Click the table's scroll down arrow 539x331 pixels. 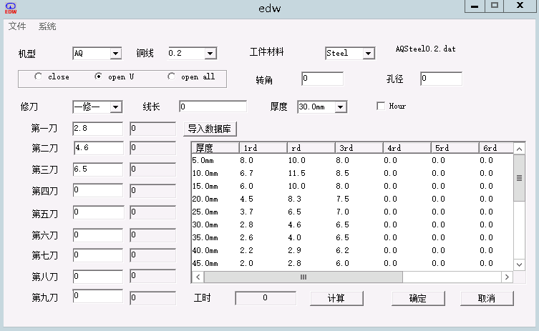[x=519, y=265]
